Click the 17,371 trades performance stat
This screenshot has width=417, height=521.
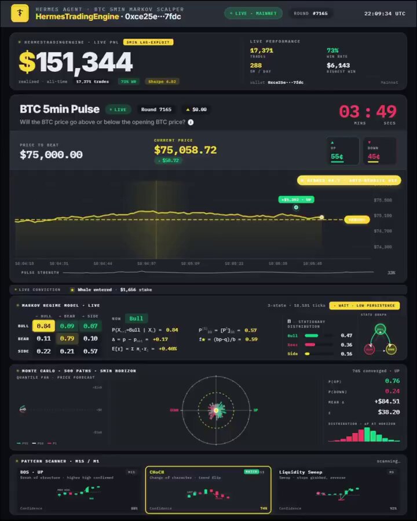[x=261, y=50]
